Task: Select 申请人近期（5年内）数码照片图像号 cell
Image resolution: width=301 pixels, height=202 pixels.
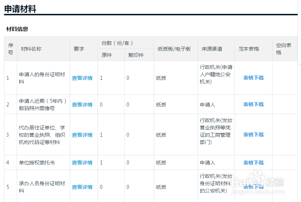Action: click(x=43, y=105)
